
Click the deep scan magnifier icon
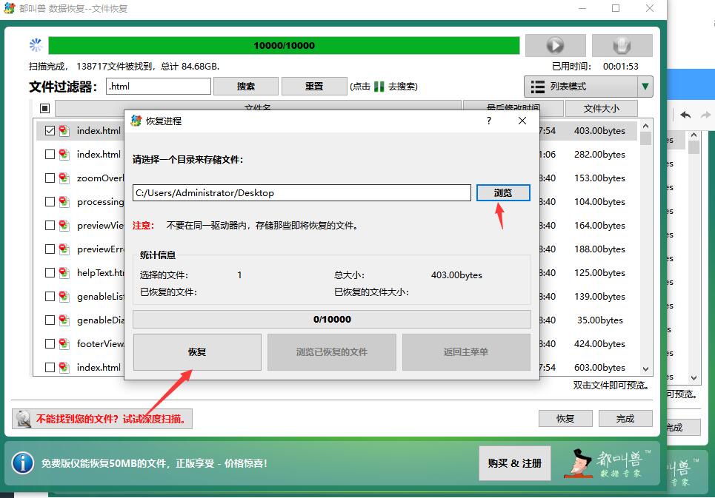coord(23,419)
